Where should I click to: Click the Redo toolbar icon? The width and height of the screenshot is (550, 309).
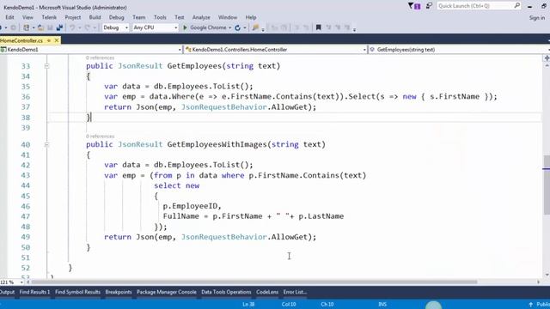coord(87,27)
